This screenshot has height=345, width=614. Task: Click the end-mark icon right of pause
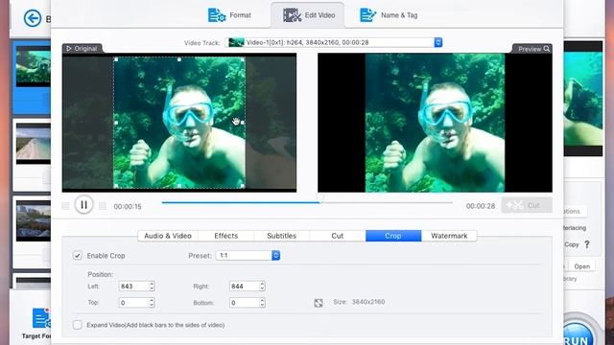[x=103, y=206]
